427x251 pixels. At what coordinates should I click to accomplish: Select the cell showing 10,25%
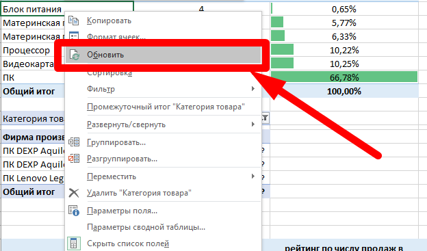click(x=344, y=64)
